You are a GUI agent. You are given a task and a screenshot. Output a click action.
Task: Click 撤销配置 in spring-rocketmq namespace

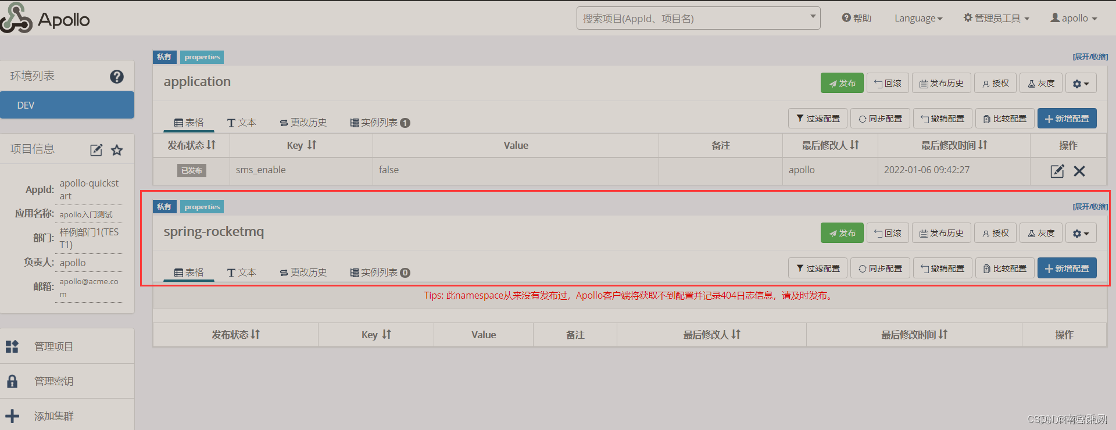(x=942, y=268)
